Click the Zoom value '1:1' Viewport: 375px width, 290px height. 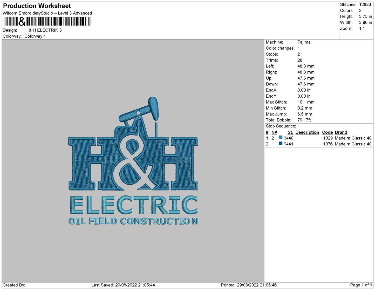(362, 29)
